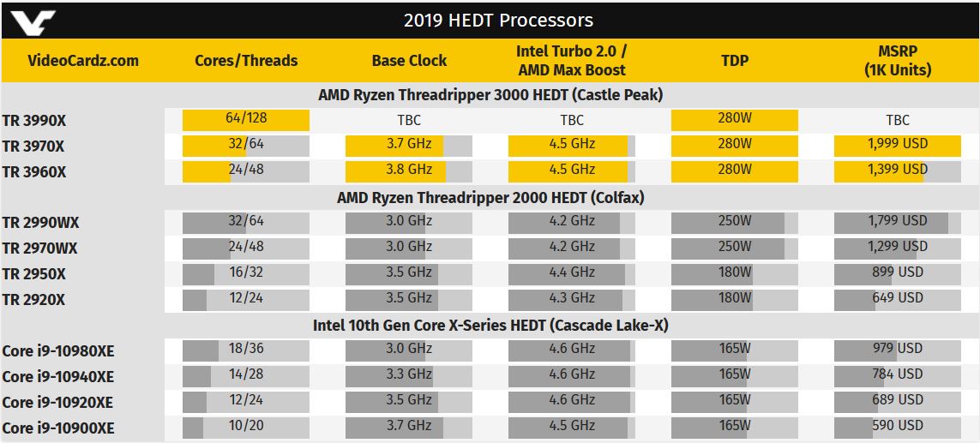Click the 1,799 USD price cell
This screenshot has height=443, width=980.
[x=898, y=223]
